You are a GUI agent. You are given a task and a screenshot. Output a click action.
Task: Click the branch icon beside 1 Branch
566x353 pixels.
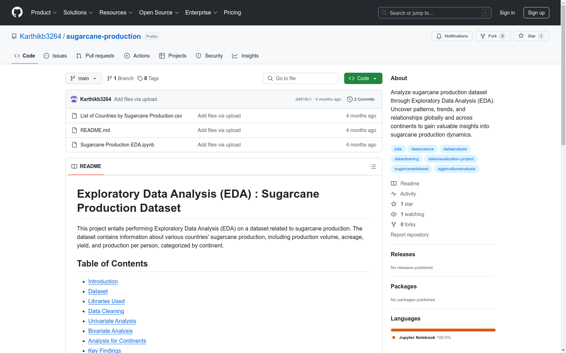point(110,78)
